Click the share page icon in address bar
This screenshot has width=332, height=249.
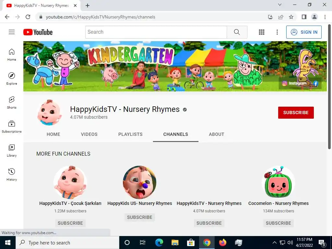[281, 17]
